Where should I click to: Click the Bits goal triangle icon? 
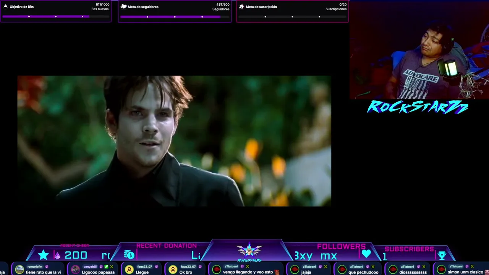point(6,6)
